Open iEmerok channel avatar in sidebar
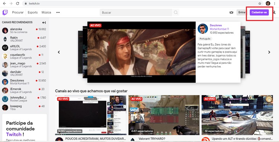This screenshot has width=279, height=142. click(x=5, y=90)
